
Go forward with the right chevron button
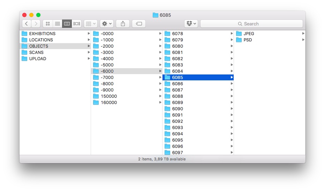click(36, 24)
